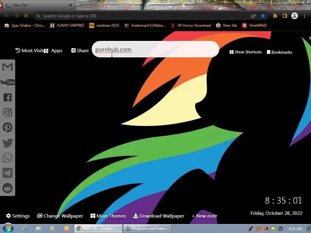Add a New note
The width and height of the screenshot is (311, 233).
(204, 216)
